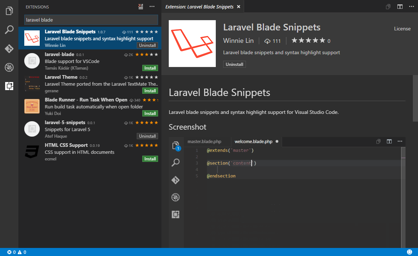Focus the extensions search box
The image size is (418, 256).
[x=91, y=20]
